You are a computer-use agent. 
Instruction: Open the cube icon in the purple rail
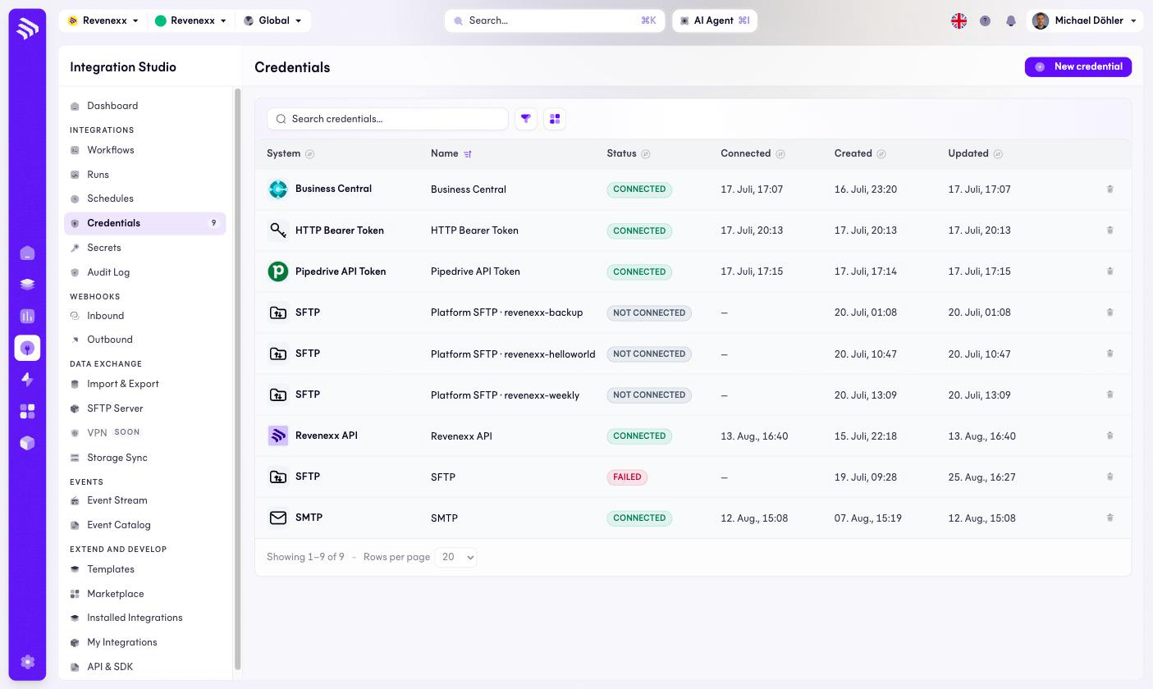[27, 443]
